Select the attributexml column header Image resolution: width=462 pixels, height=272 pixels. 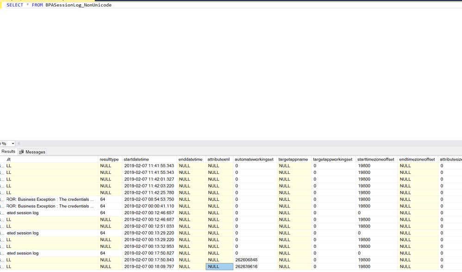[x=219, y=159]
